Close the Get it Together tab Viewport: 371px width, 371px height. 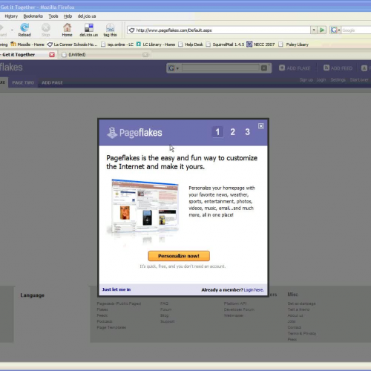[x=52, y=55]
